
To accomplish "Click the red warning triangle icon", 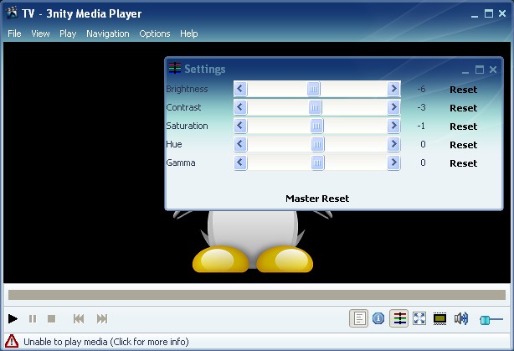I will (12, 342).
